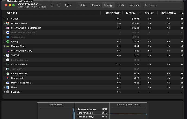Image resolution: width=187 pixels, height=119 pixels.
Task: Click the Memory Diag icon
Action: (8, 46)
